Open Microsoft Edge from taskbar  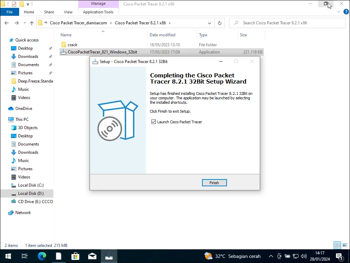click(x=42, y=256)
